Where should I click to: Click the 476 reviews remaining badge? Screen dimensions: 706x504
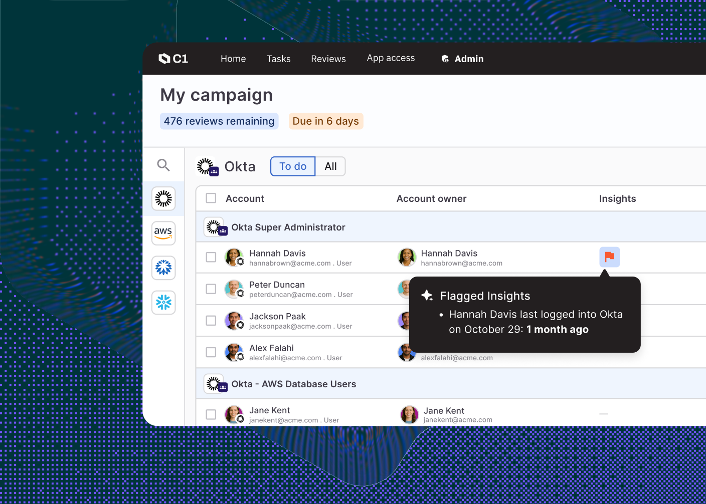219,121
